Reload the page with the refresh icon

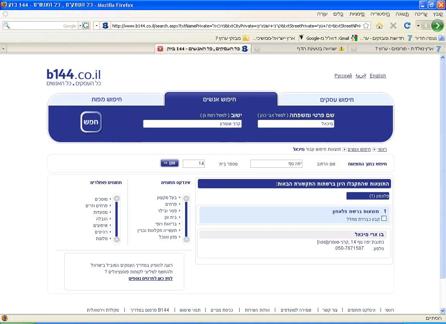[x=407, y=26]
